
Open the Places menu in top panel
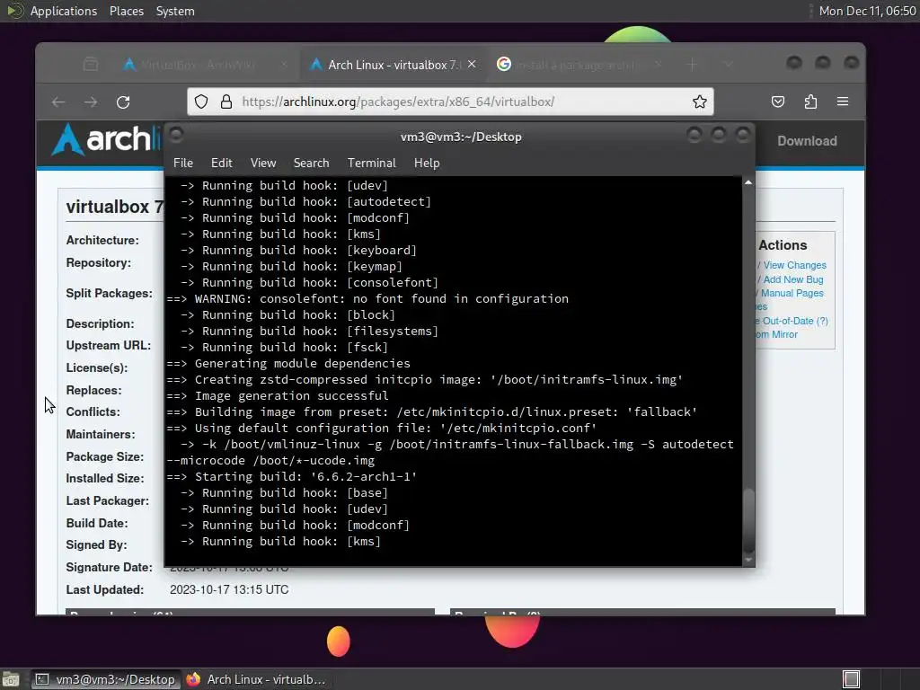[x=126, y=11]
